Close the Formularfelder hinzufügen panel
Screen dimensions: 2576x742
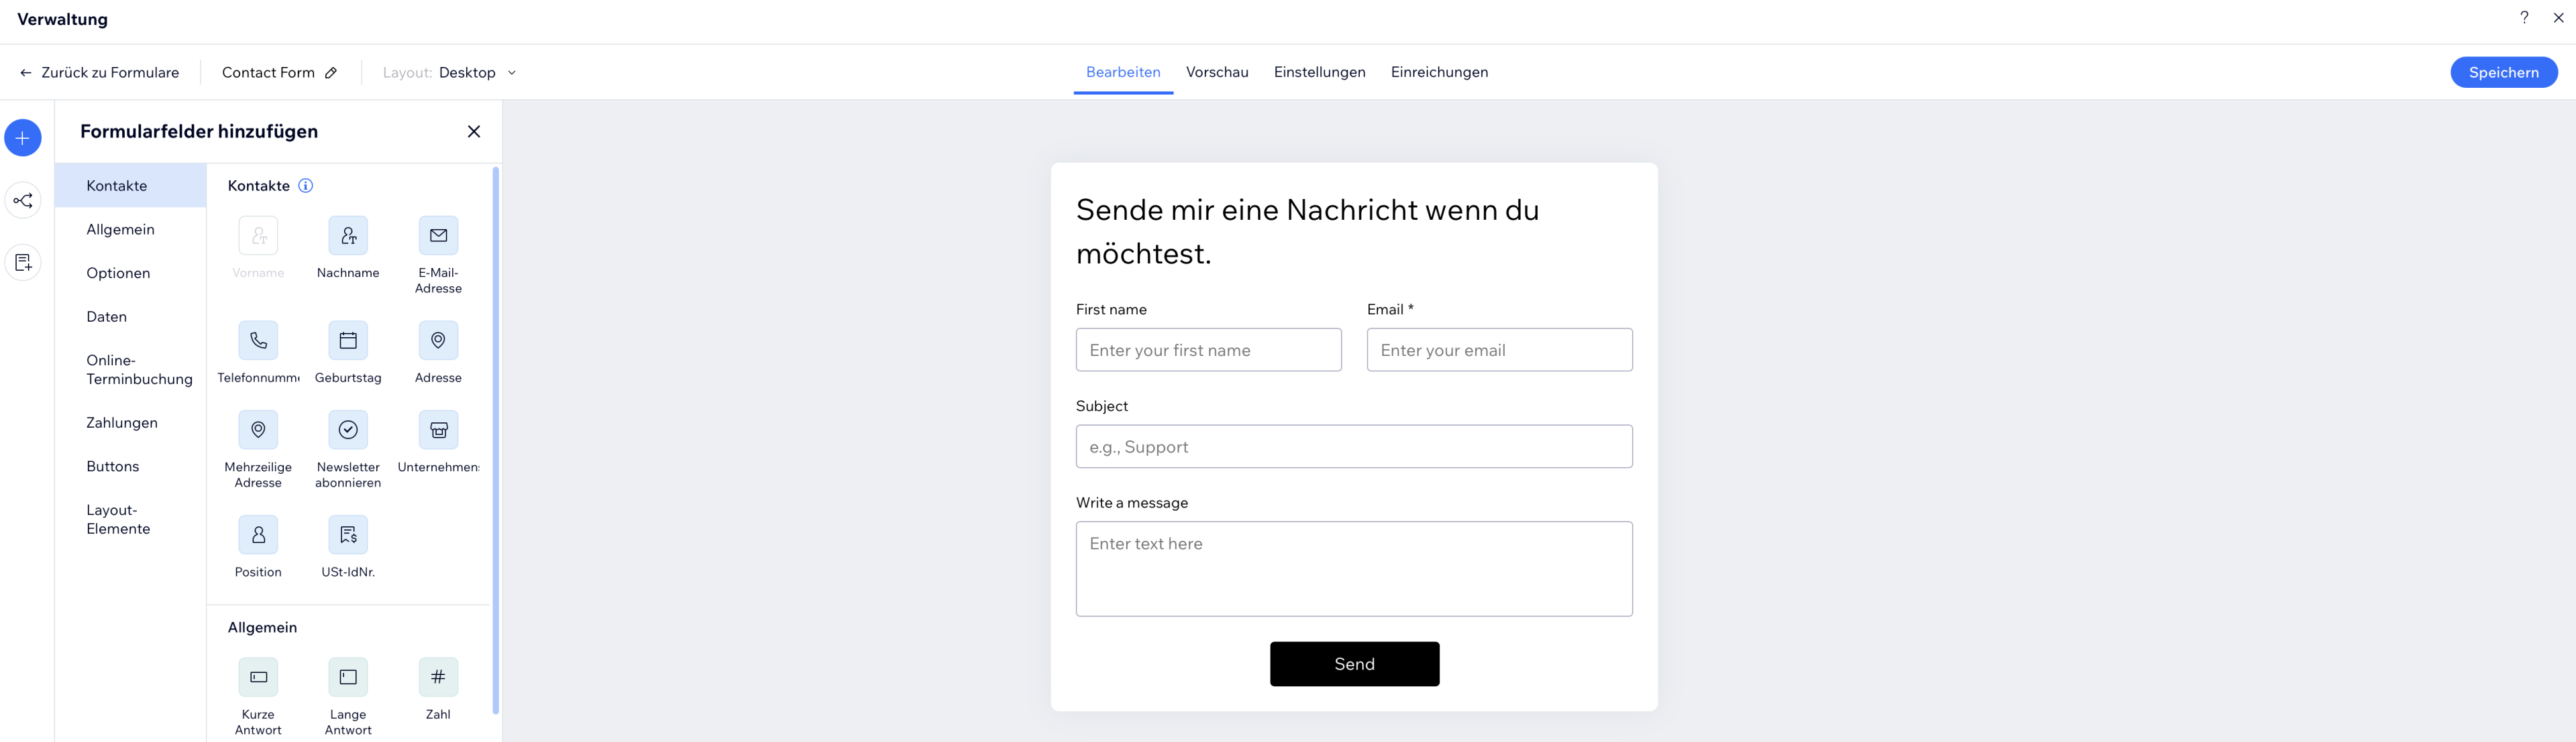point(474,132)
